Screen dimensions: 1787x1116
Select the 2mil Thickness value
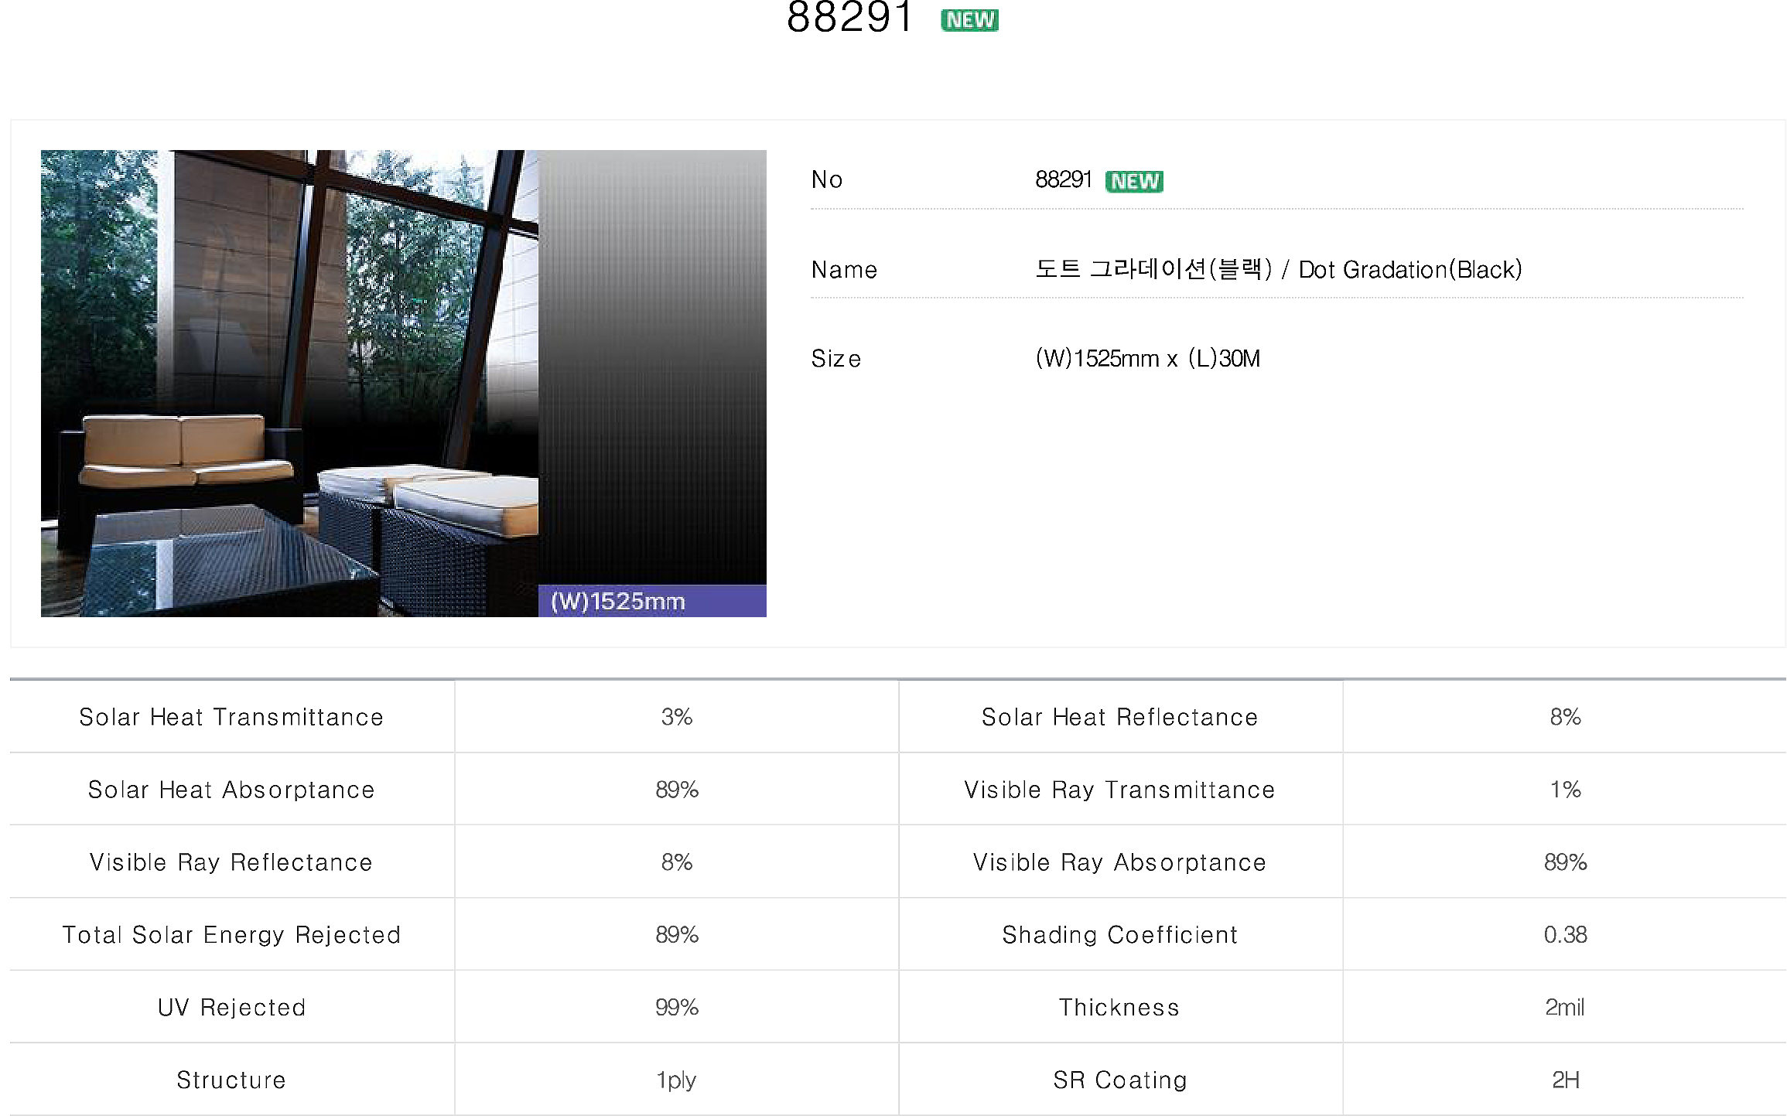coord(1565,1008)
